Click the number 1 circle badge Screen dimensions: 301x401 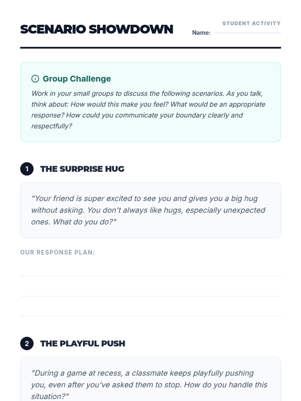27,169
